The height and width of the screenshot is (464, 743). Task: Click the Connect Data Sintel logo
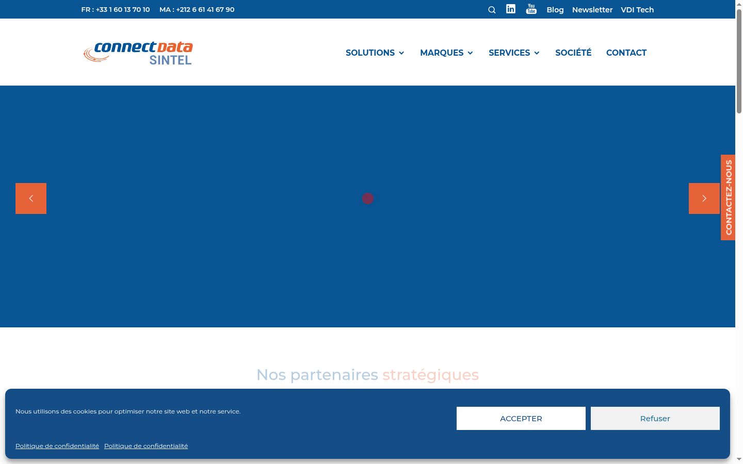point(138,53)
